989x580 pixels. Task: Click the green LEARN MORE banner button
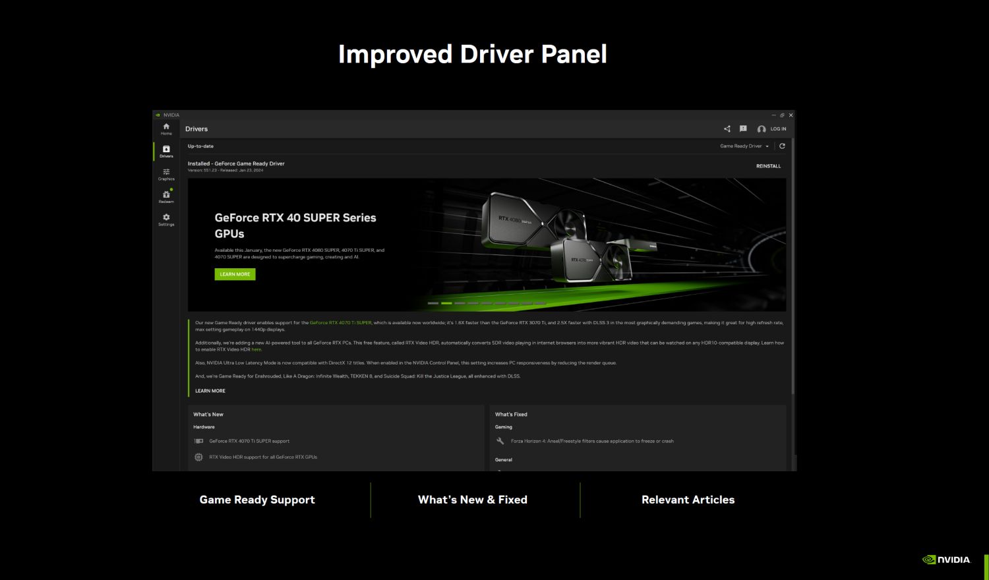235,274
